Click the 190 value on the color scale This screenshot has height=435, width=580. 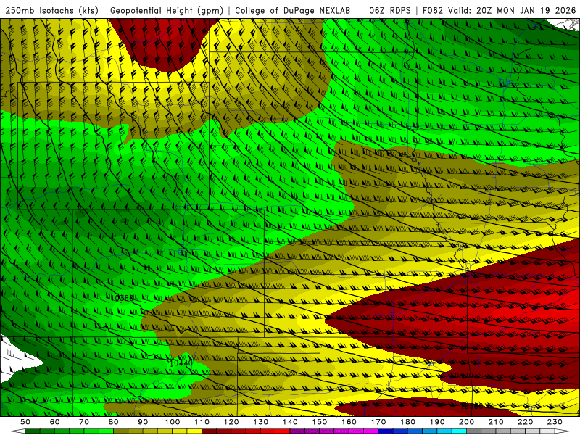tap(437, 422)
